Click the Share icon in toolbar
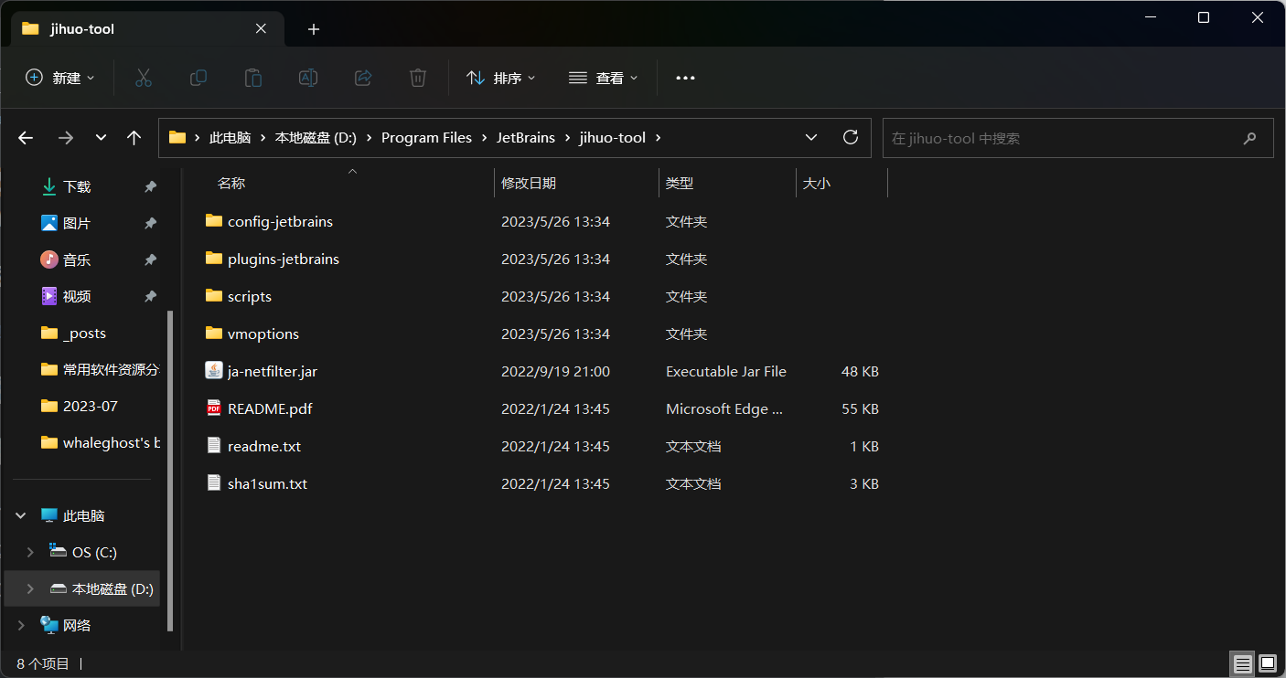This screenshot has height=678, width=1286. (x=363, y=78)
